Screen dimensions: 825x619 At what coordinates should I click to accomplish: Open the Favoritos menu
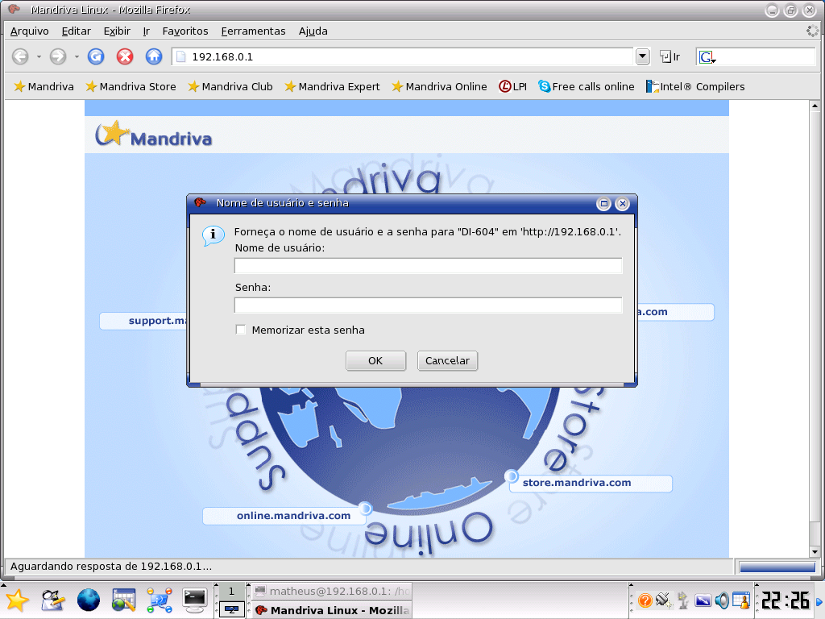[x=185, y=31]
